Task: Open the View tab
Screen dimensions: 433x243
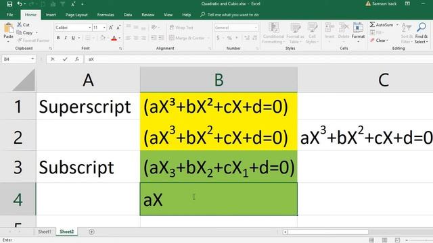Action: [168, 15]
